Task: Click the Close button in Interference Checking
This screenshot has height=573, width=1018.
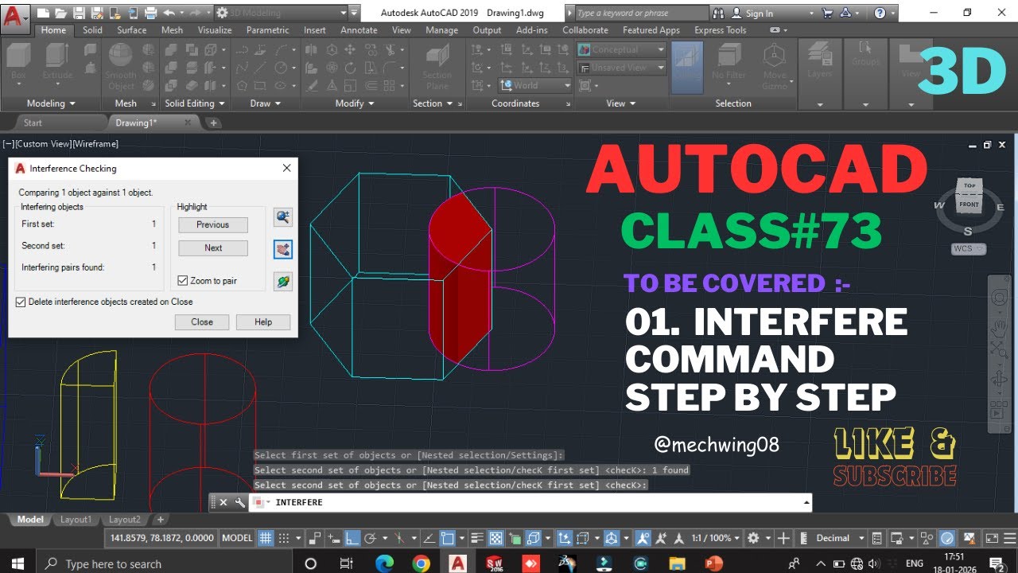Action: tap(202, 322)
